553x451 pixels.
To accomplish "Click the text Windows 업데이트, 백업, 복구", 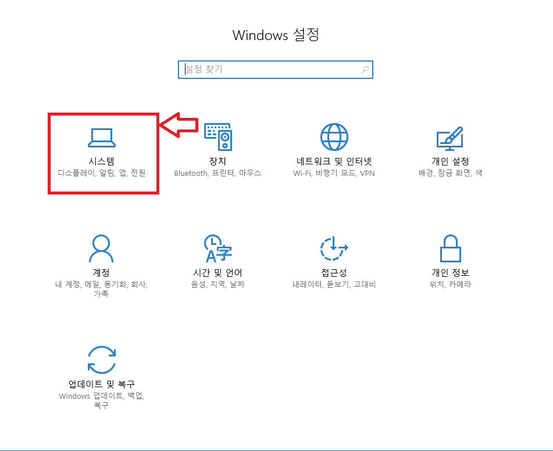I will pyautogui.click(x=102, y=401).
